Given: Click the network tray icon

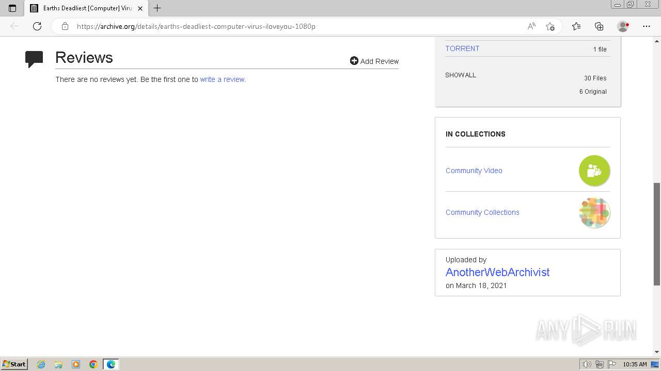Looking at the screenshot, I should point(600,364).
